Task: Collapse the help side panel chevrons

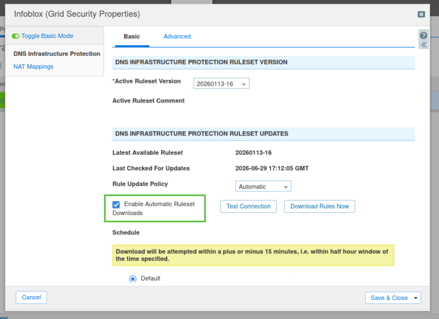Action: tap(424, 45)
